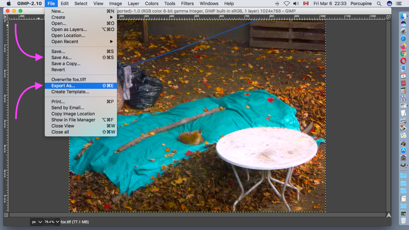This screenshot has height=230, width=409.
Task: Expand the Create submenu
Action: [81, 17]
